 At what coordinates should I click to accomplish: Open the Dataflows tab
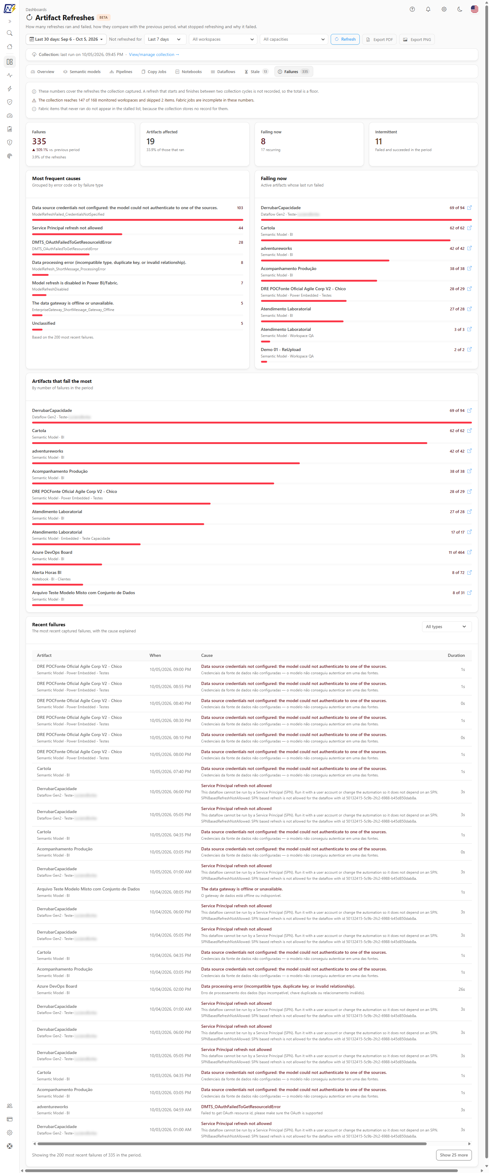point(223,72)
